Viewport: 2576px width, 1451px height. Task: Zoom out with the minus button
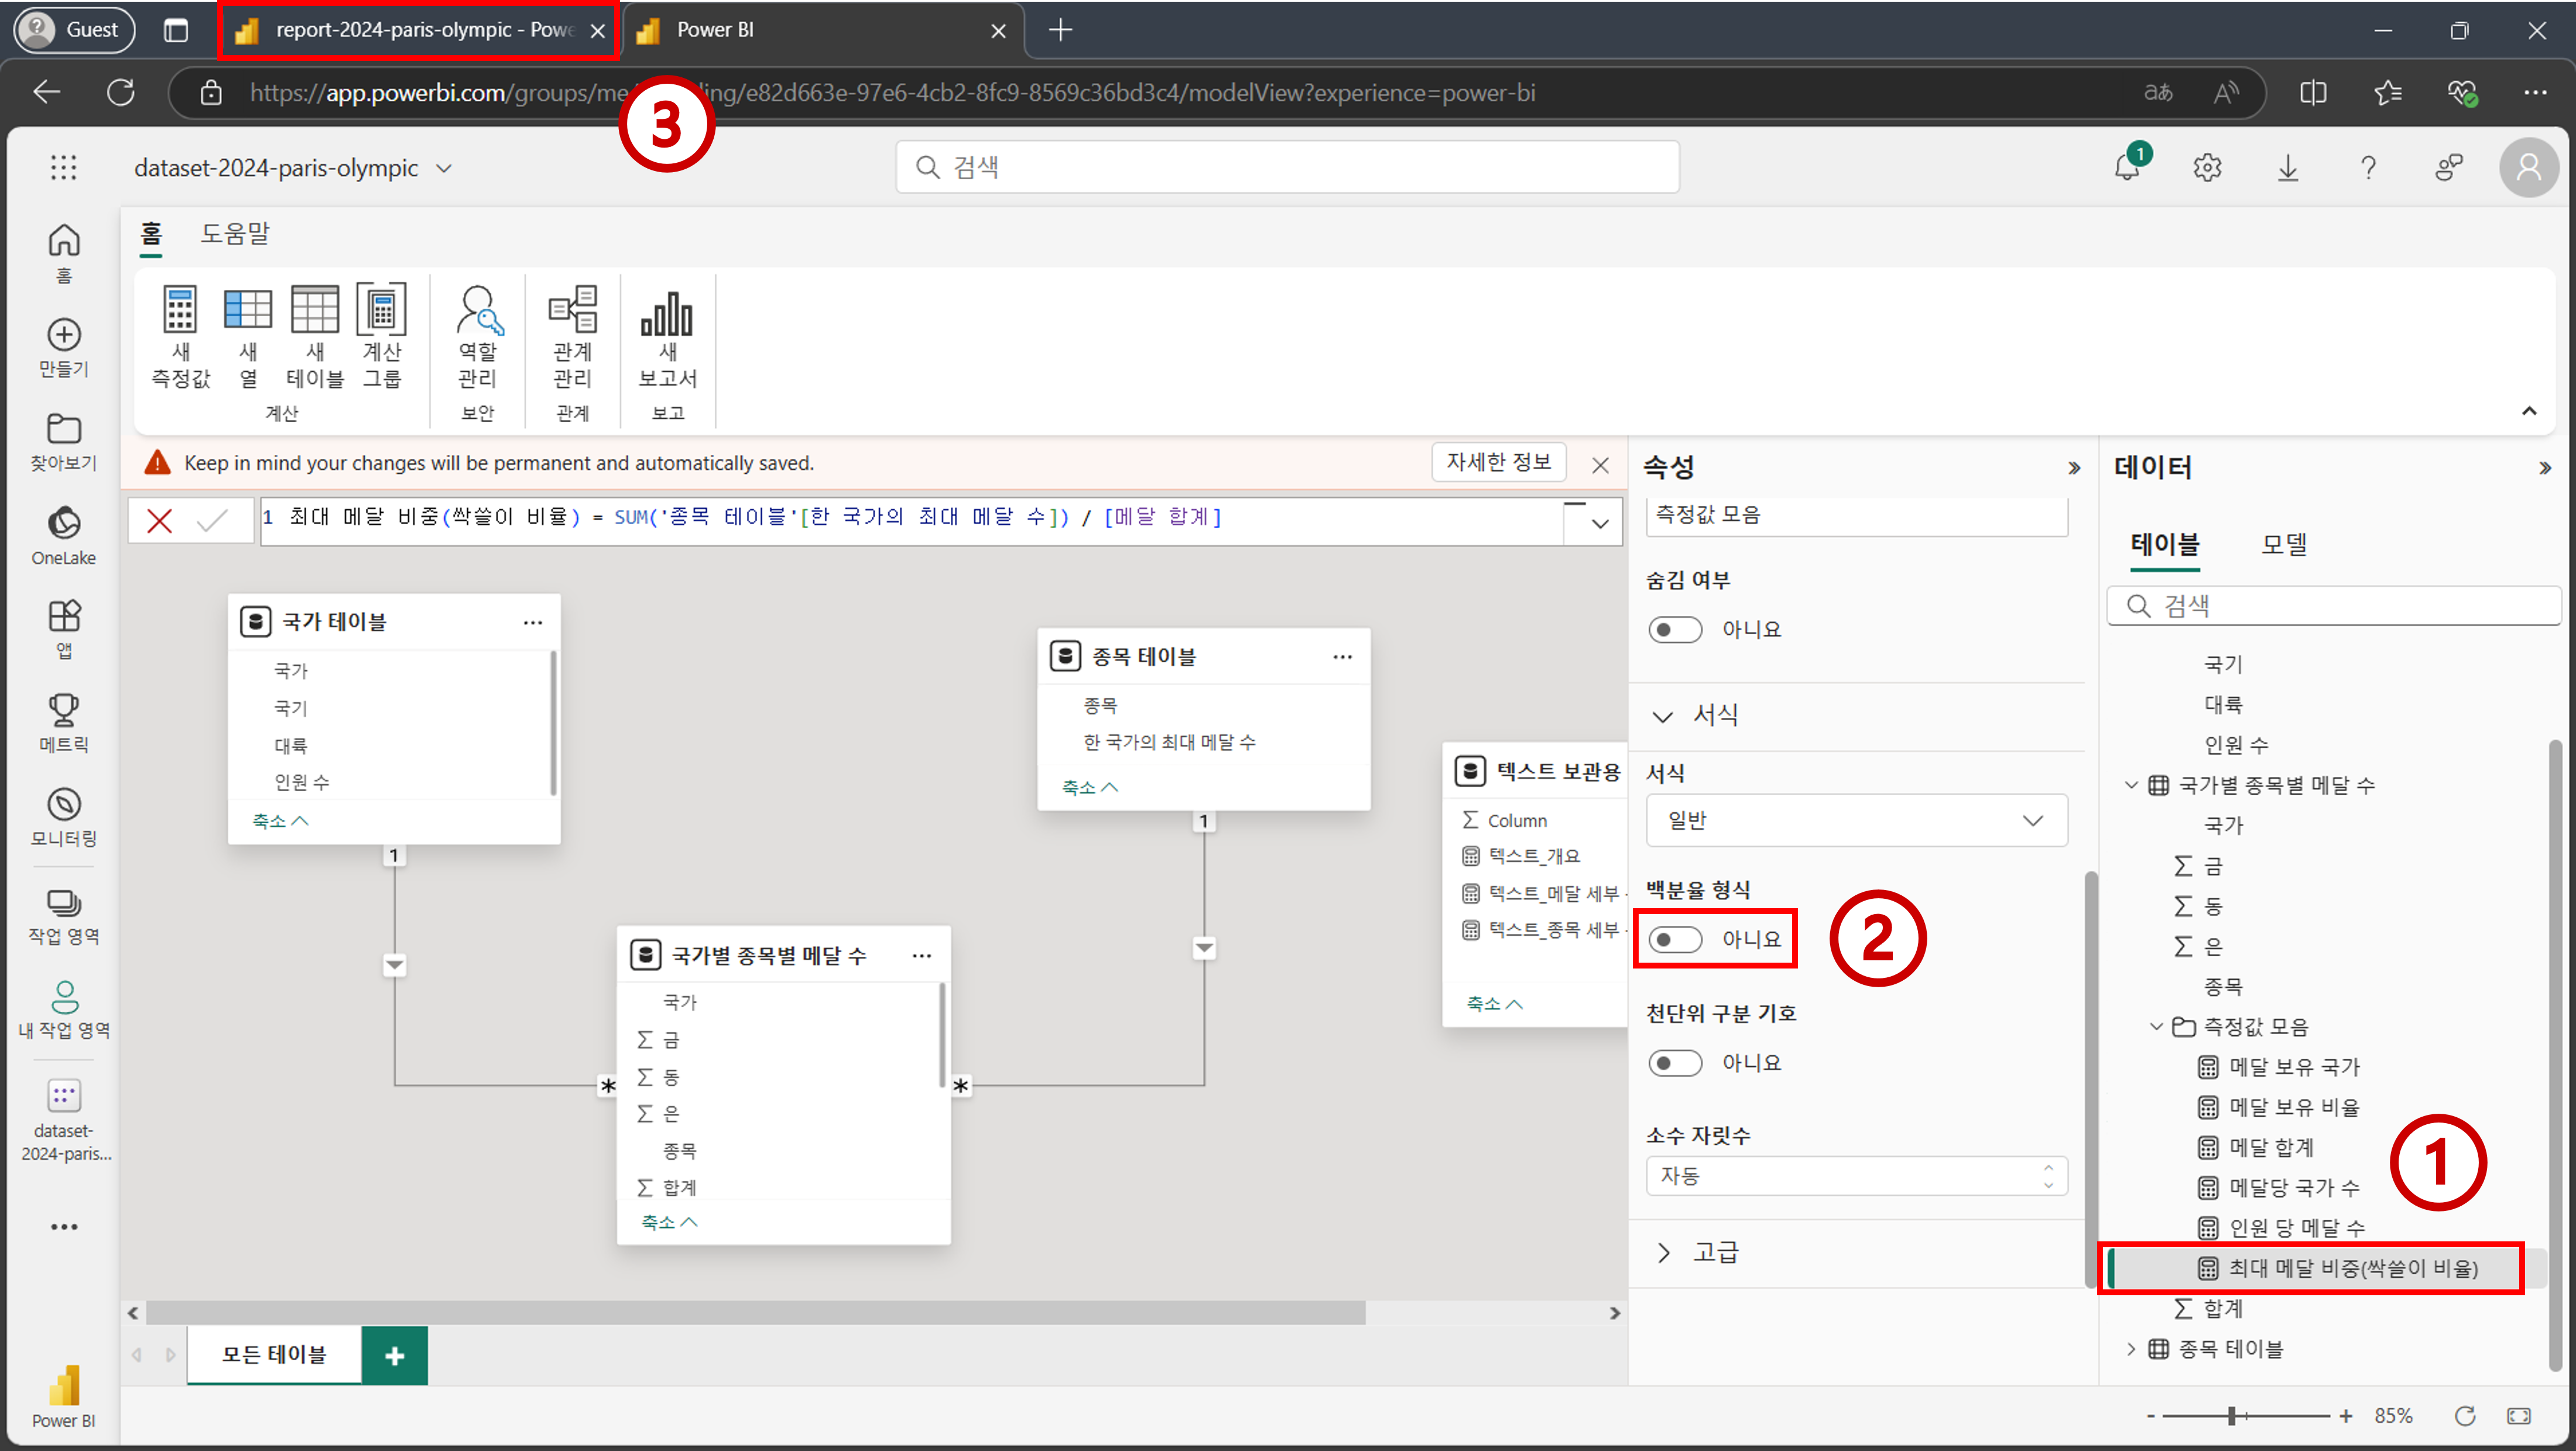click(2150, 1415)
